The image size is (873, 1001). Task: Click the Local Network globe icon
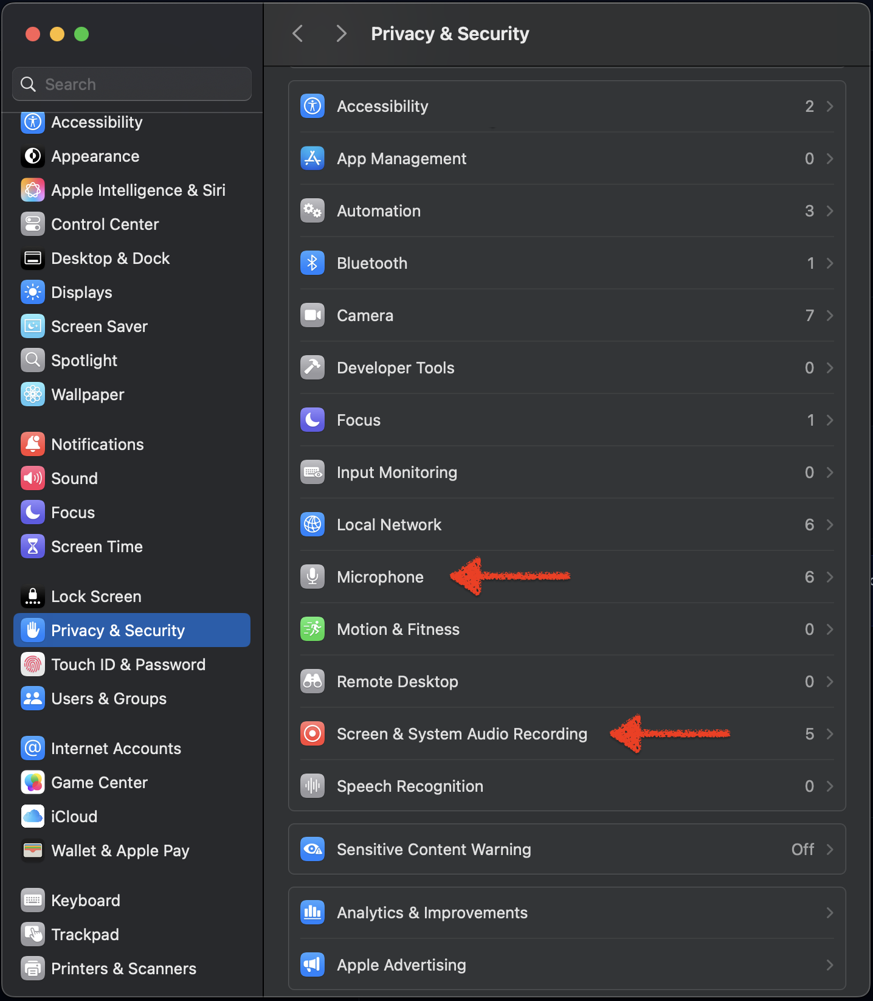click(312, 525)
